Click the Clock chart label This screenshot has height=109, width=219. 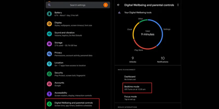[129, 29]
